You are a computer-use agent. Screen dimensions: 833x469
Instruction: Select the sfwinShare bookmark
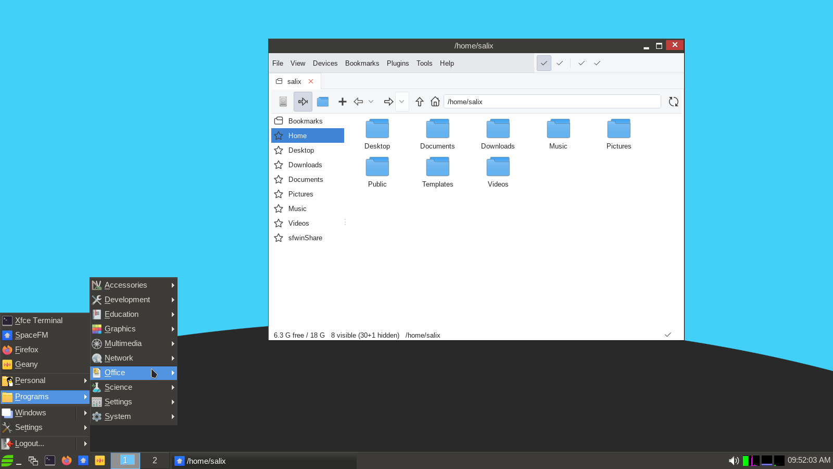coord(308,238)
